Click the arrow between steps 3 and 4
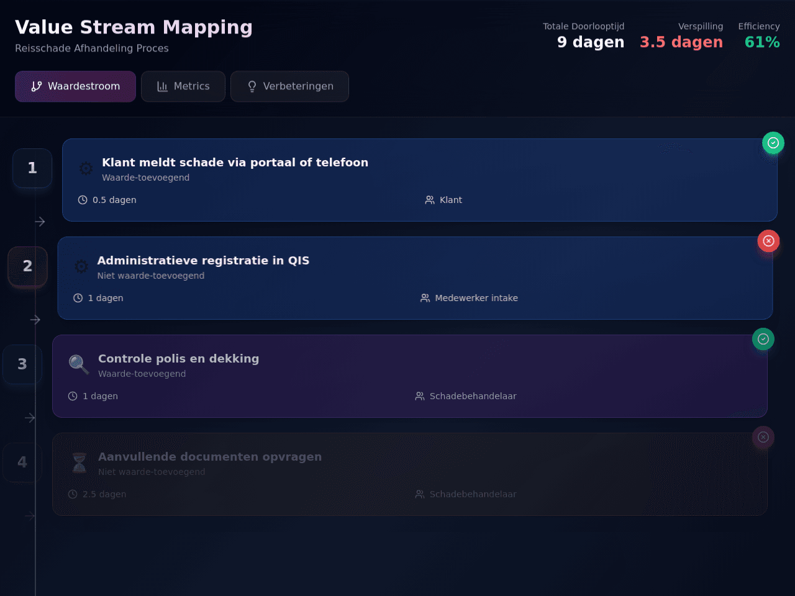The image size is (795, 596). 30,418
